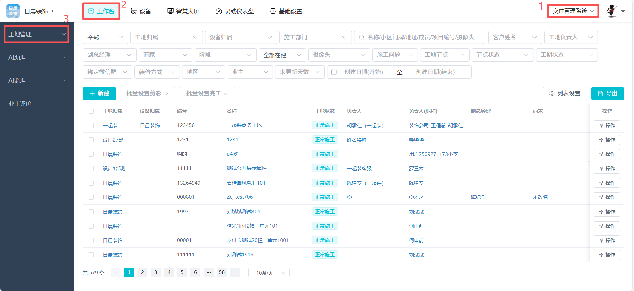Open 列表设置 gear button
This screenshot has width=634, height=291.
564,94
